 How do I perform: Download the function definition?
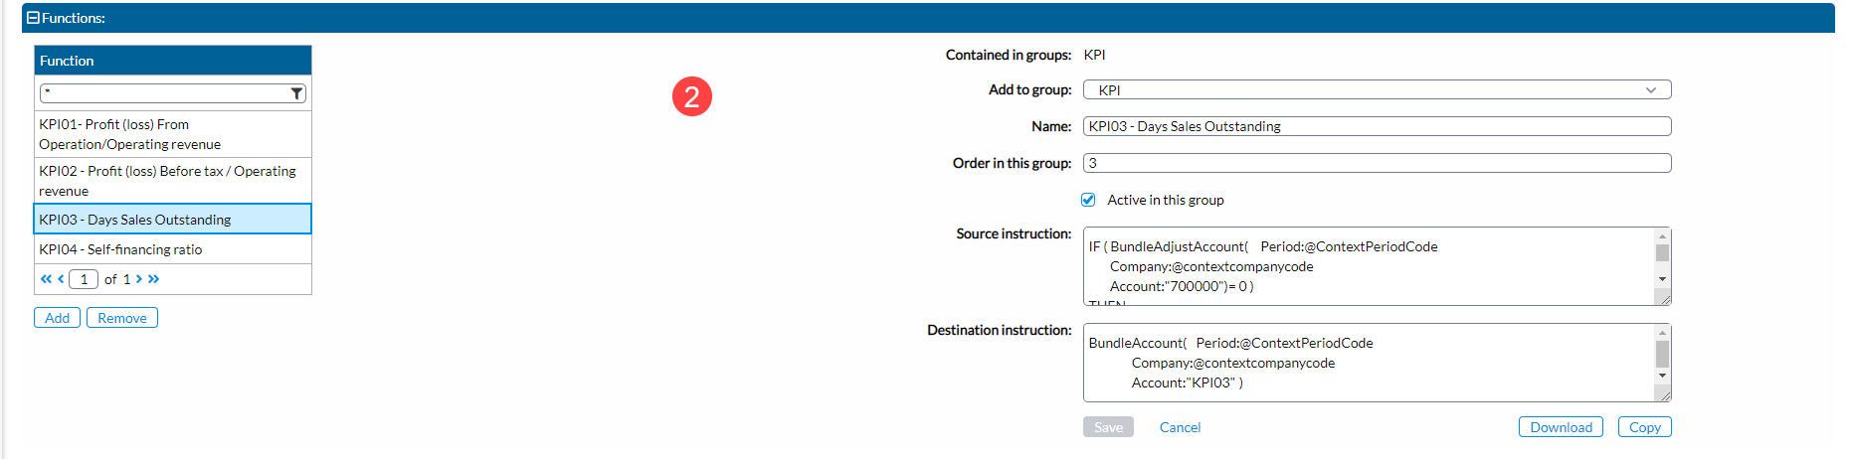pos(1560,427)
